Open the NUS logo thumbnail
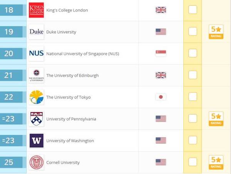 36,54
